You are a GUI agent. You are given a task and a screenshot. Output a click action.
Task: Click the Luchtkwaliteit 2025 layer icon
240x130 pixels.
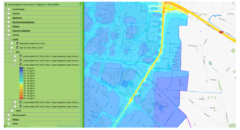point(20,106)
